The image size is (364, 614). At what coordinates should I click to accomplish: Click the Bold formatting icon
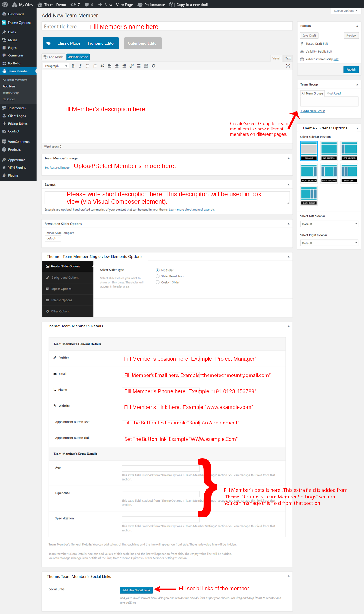click(73, 66)
